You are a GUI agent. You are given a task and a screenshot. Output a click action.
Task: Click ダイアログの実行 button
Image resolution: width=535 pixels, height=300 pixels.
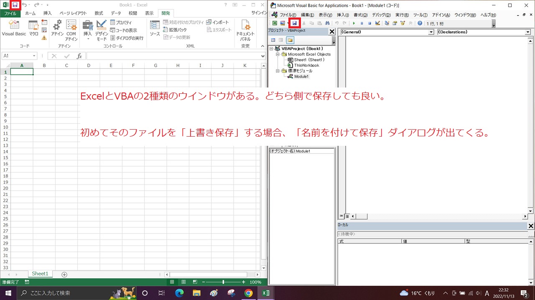[x=127, y=38]
